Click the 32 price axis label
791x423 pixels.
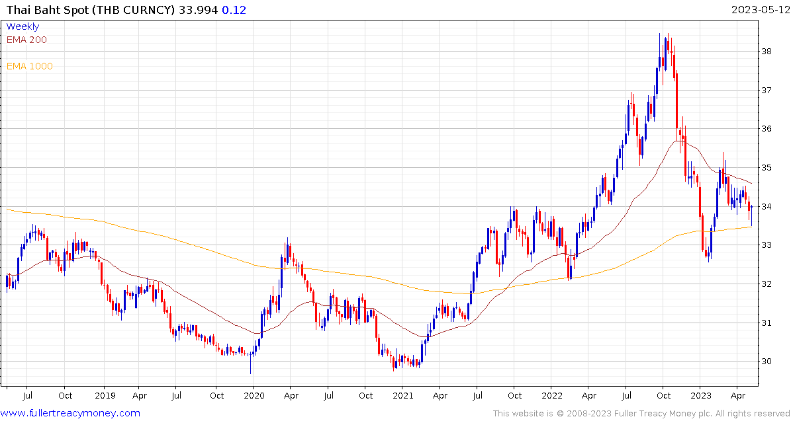pyautogui.click(x=767, y=284)
